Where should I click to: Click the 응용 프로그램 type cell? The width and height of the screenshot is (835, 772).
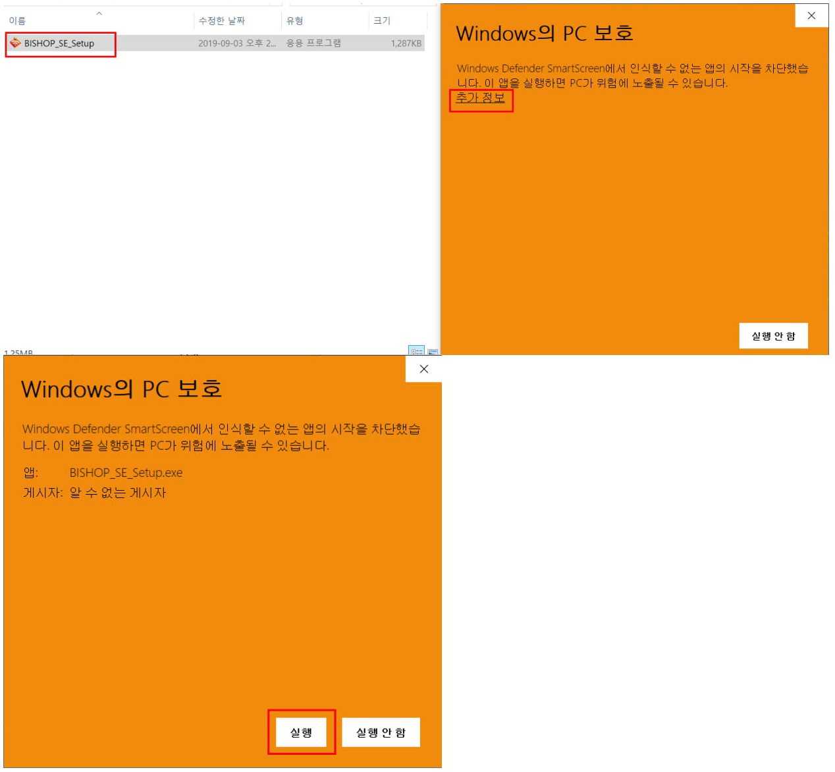(313, 43)
